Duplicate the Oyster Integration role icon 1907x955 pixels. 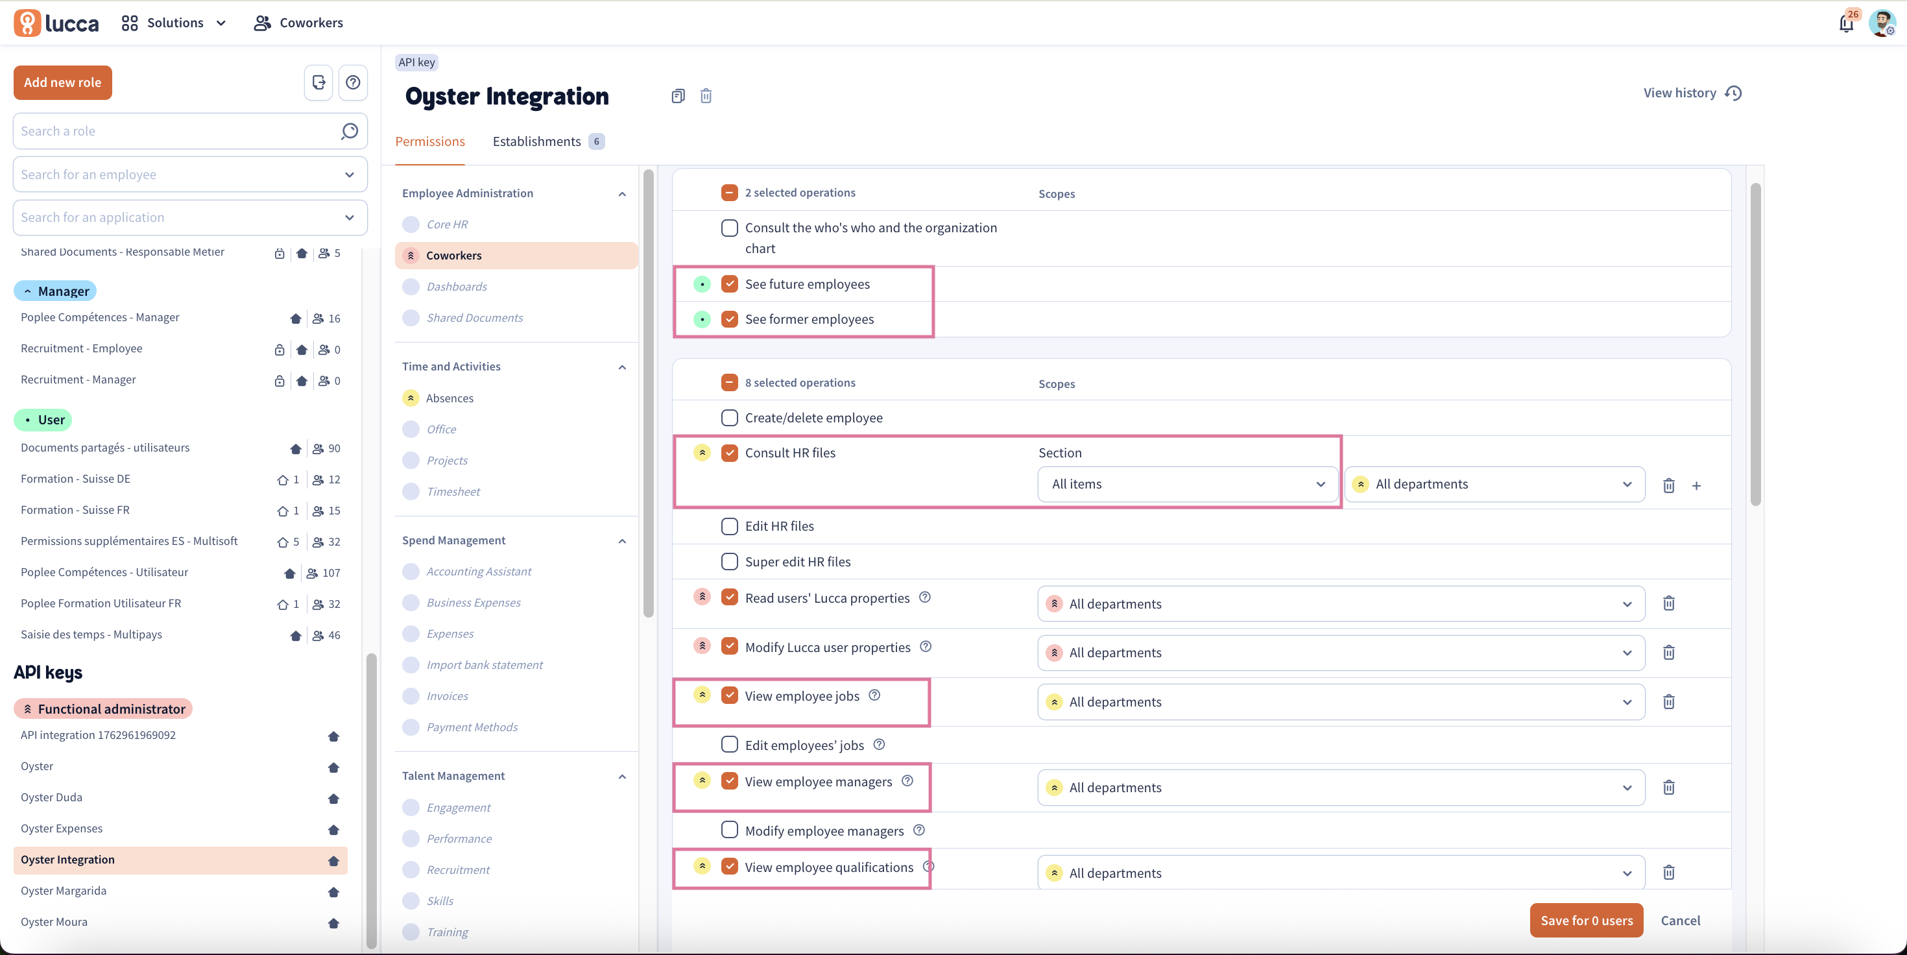coord(678,95)
